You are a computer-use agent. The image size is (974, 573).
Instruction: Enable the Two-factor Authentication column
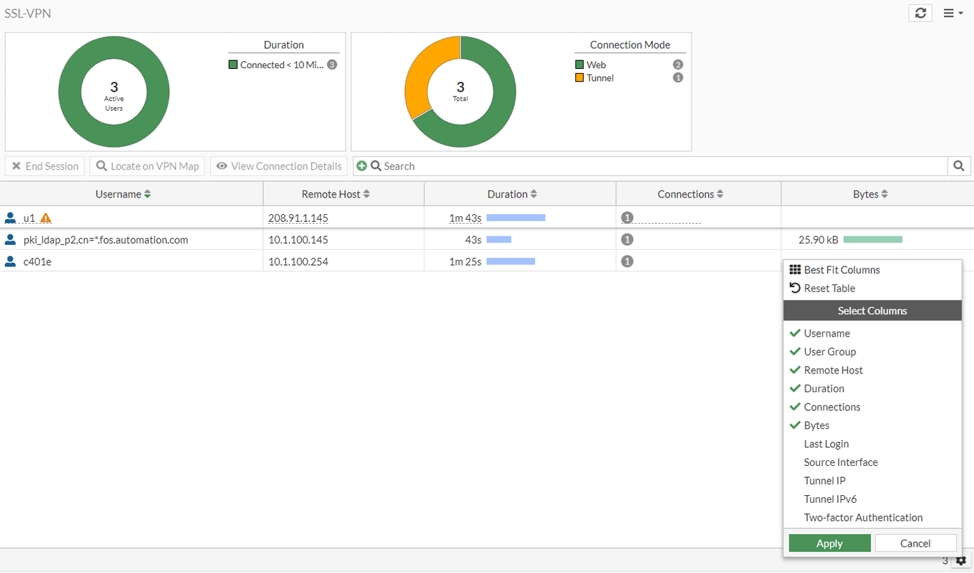pyautogui.click(x=863, y=517)
